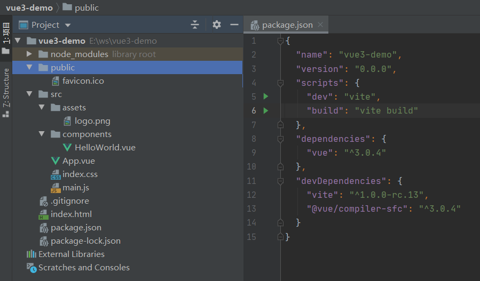Click External Libraries bar-chart icon
This screenshot has width=480, height=281.
pos(31,254)
